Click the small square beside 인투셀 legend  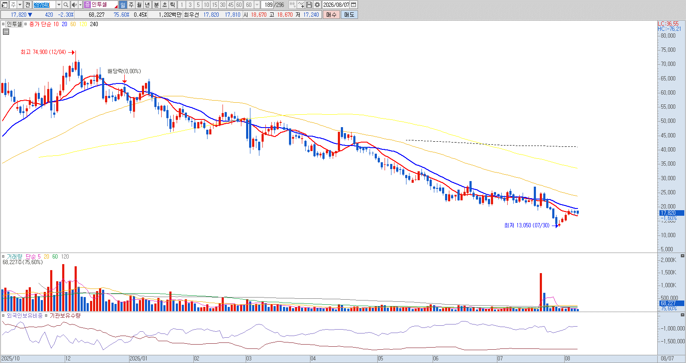point(3,24)
